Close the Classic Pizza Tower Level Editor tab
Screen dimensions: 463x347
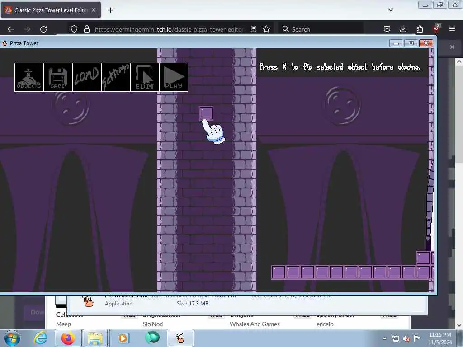point(94,10)
